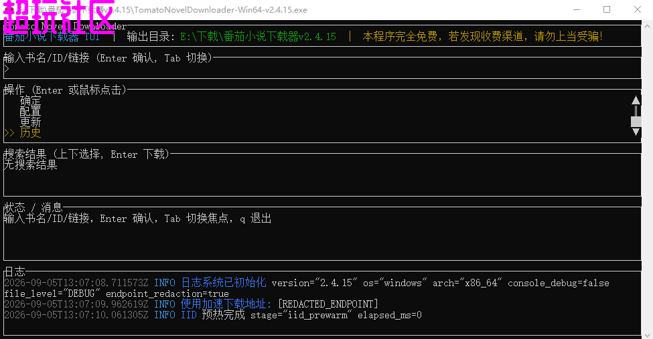Click the 无搜索结果 message
The height and width of the screenshot is (339, 653).
[x=30, y=165]
